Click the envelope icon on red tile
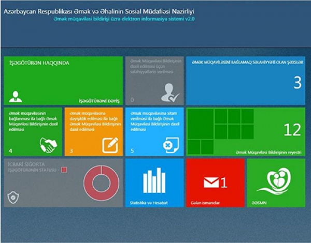 point(211,182)
